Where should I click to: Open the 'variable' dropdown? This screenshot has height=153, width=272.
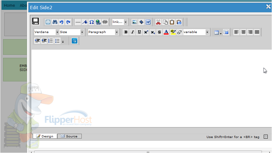[196, 32]
